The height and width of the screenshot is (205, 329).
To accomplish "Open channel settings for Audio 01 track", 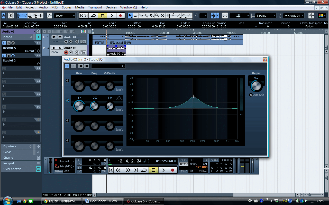I will tap(77, 42).
